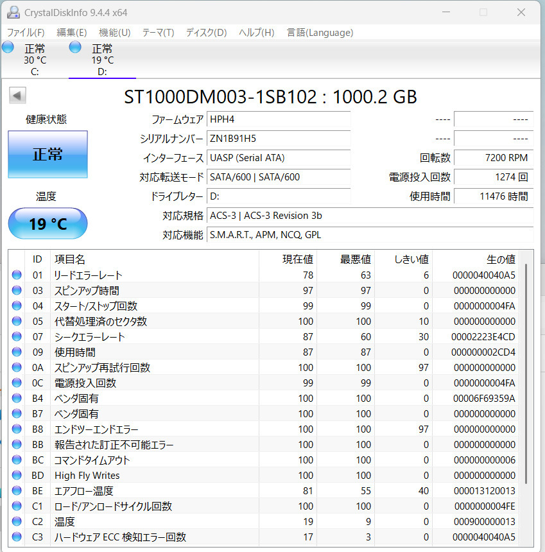Click the raw value 000013120013
Viewport: 545px width, 552px height.
point(484,491)
